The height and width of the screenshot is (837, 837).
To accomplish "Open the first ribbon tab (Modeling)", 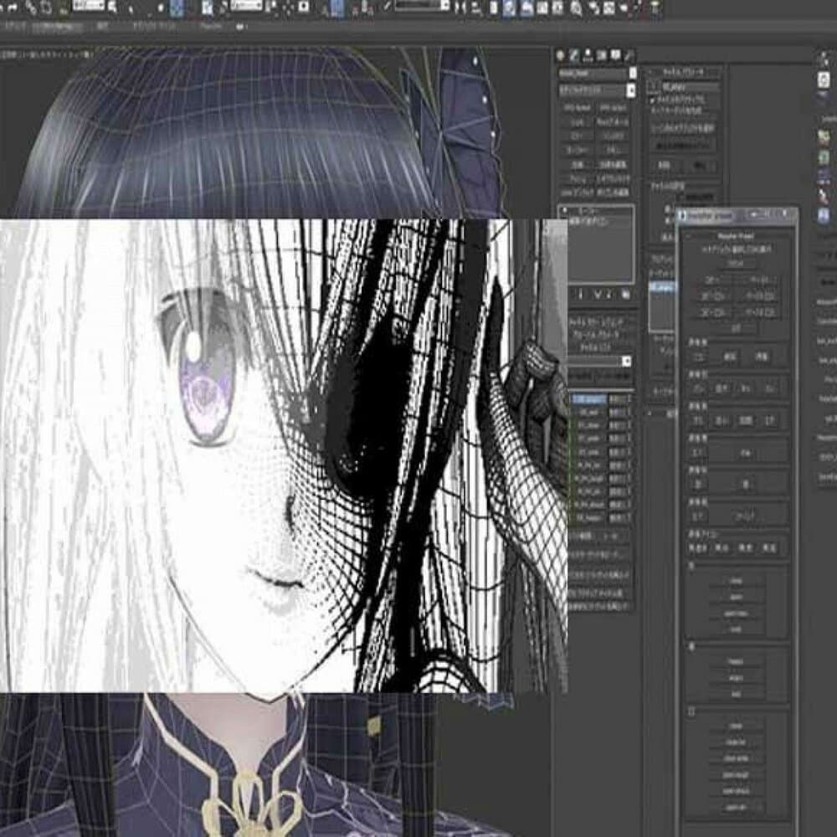I will pyautogui.click(x=17, y=27).
